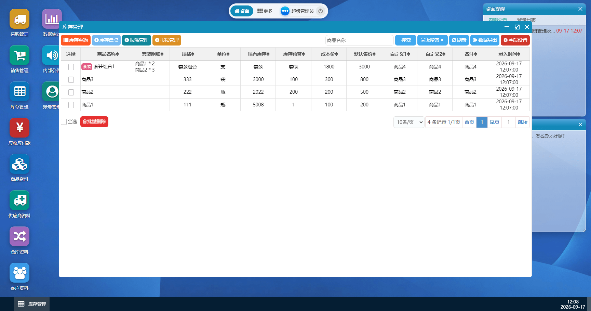Image resolution: width=591 pixels, height=311 pixels.
Task: Go to 桌面 home tab
Action: point(242,11)
